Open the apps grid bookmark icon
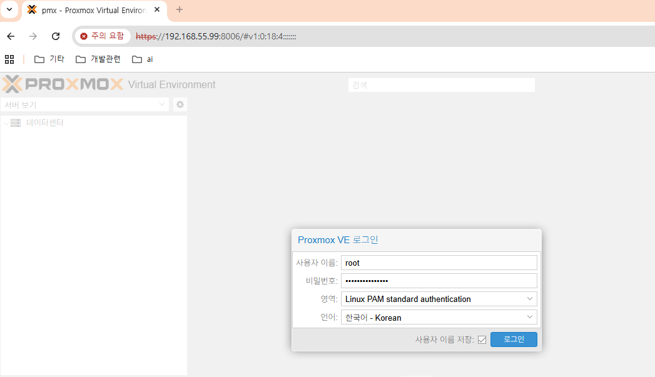655x377 pixels. click(x=9, y=59)
